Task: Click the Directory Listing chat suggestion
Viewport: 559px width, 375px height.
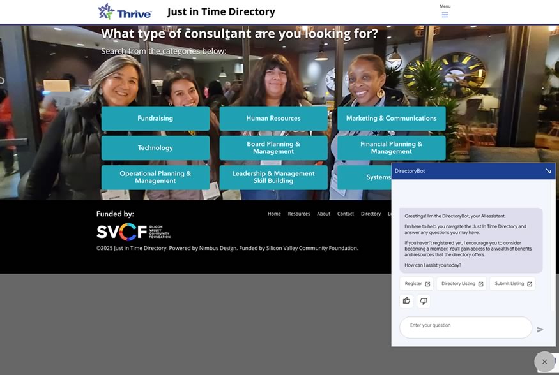Action: click(x=461, y=284)
